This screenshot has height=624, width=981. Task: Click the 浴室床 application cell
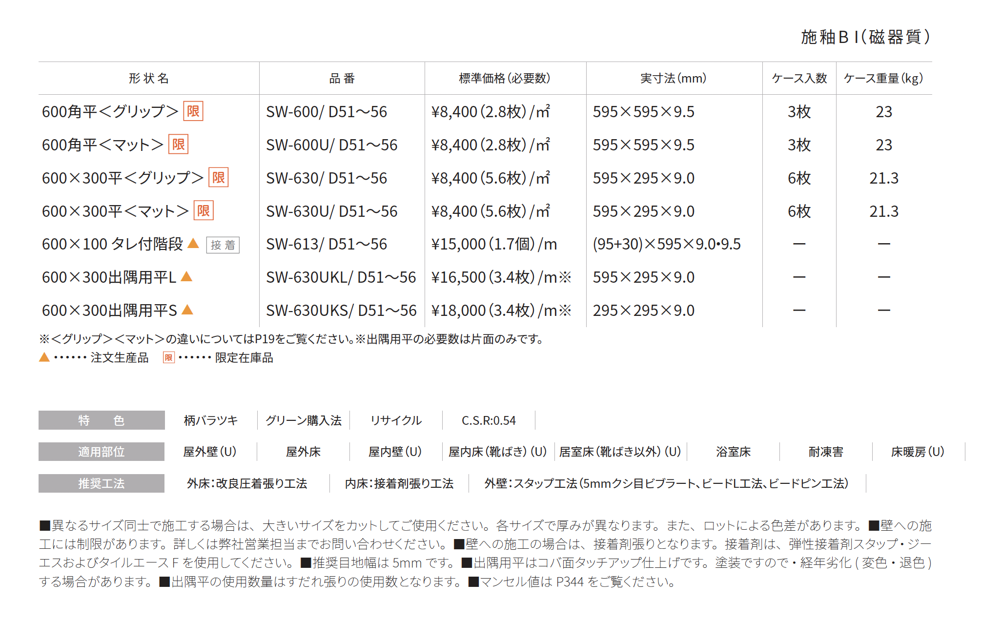pyautogui.click(x=733, y=452)
